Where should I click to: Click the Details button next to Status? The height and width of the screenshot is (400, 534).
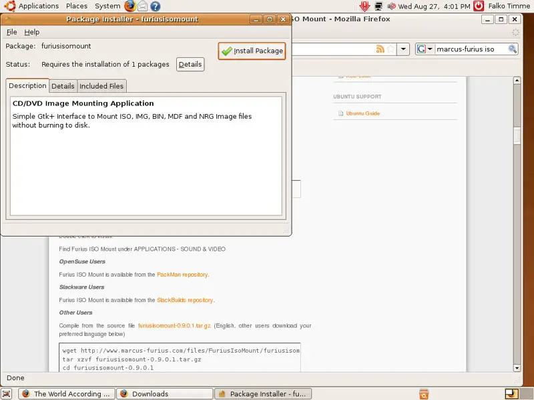click(x=190, y=64)
